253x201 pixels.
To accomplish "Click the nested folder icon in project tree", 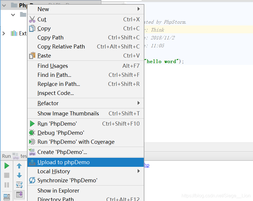I will pyautogui.click(x=23, y=15).
